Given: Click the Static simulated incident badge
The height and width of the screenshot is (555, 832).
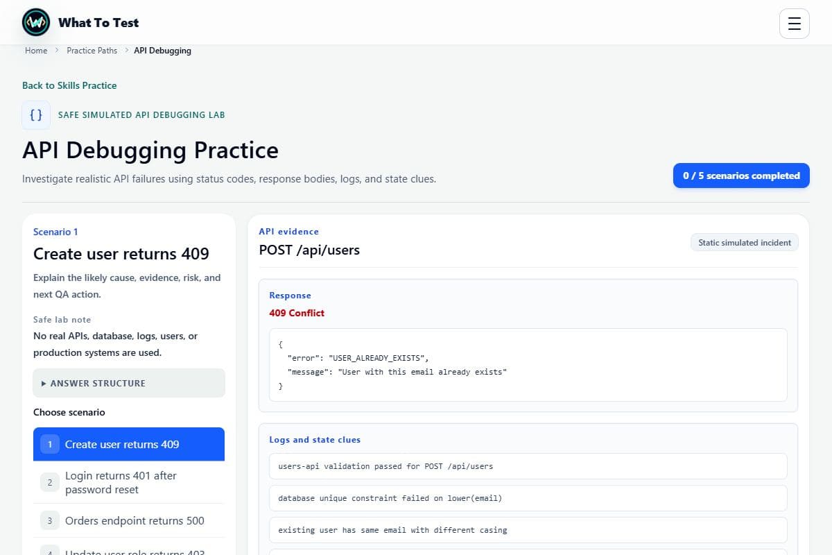Looking at the screenshot, I should pyautogui.click(x=745, y=243).
